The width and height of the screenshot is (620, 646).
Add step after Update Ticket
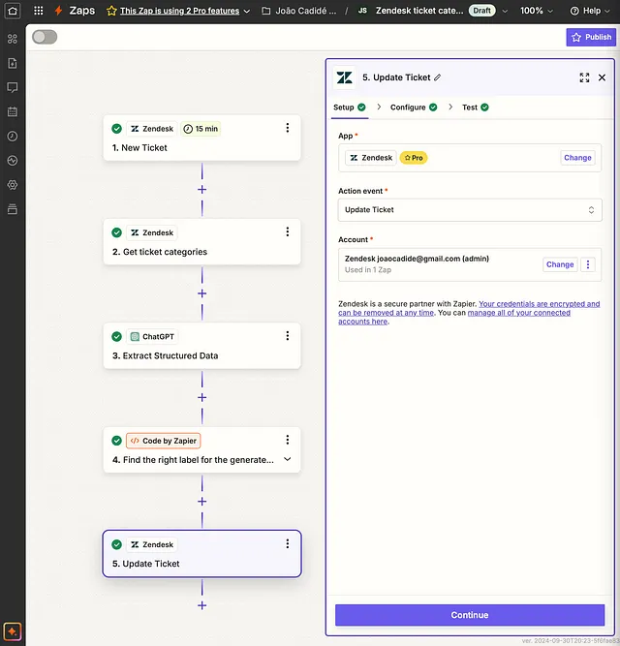point(201,605)
